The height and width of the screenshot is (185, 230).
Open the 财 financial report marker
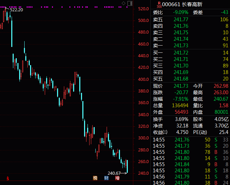click(x=106, y=178)
